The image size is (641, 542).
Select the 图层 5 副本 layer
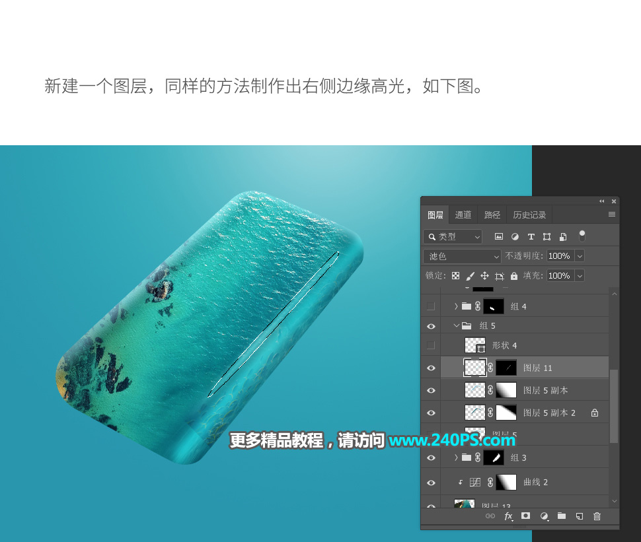tap(545, 390)
